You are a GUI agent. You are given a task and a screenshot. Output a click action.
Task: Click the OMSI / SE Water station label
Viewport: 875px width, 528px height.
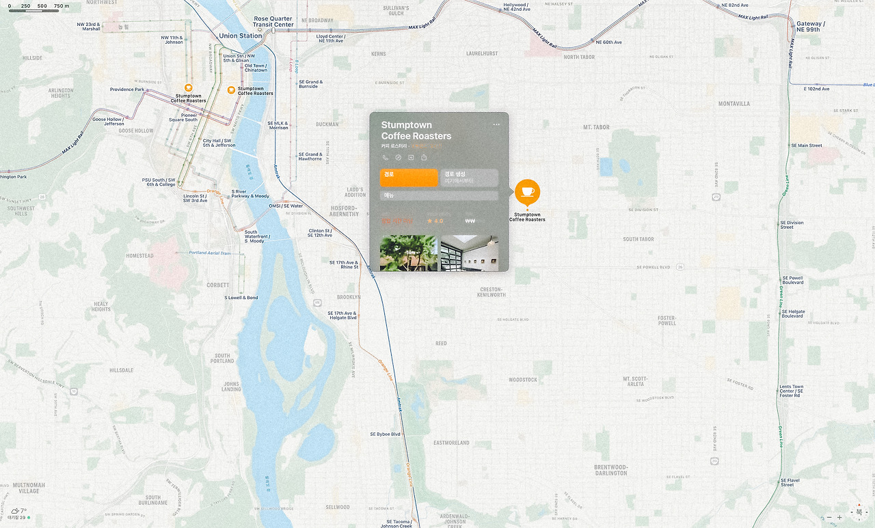286,206
